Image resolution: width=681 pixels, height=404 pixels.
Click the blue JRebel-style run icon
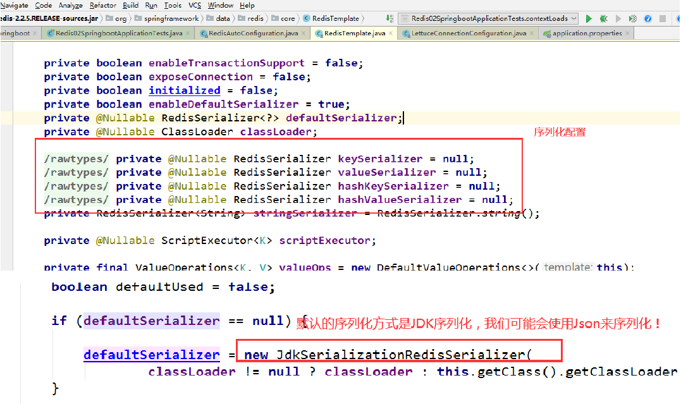pos(647,19)
